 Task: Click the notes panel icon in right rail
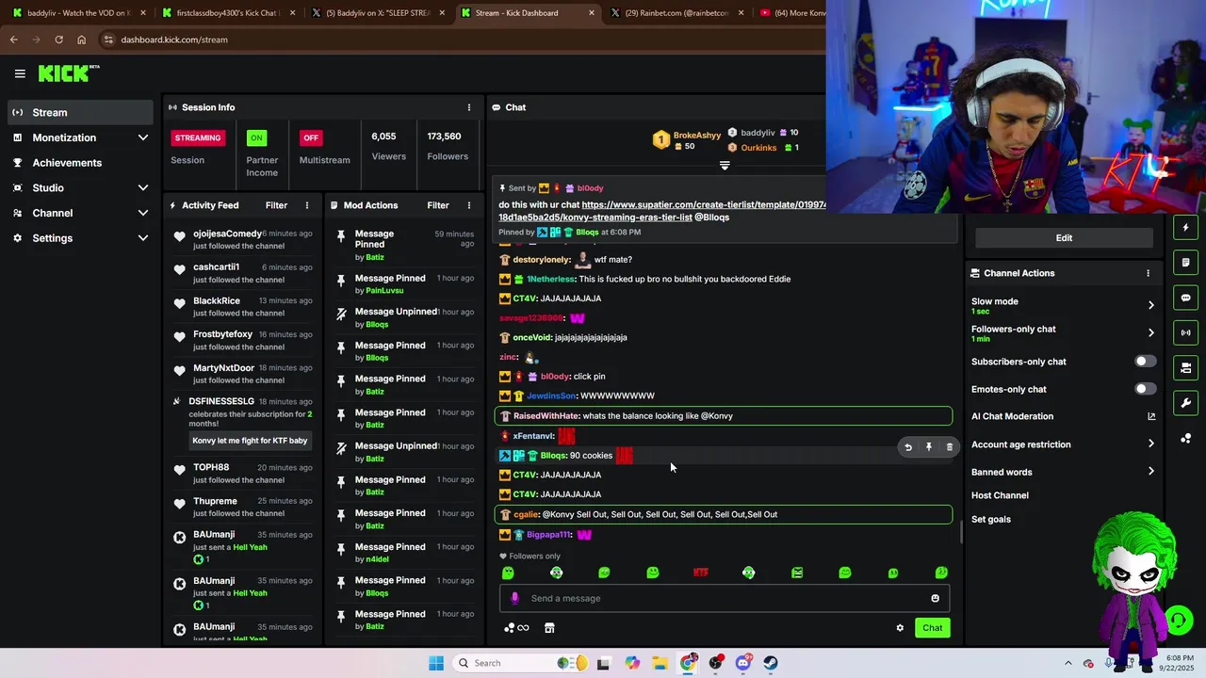(1186, 262)
